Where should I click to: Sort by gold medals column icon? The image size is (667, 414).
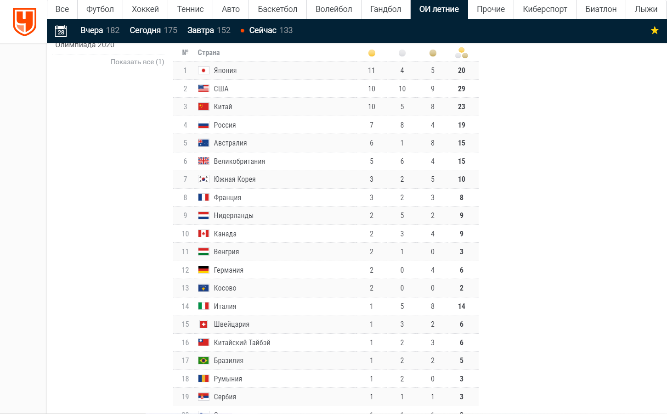pos(372,53)
